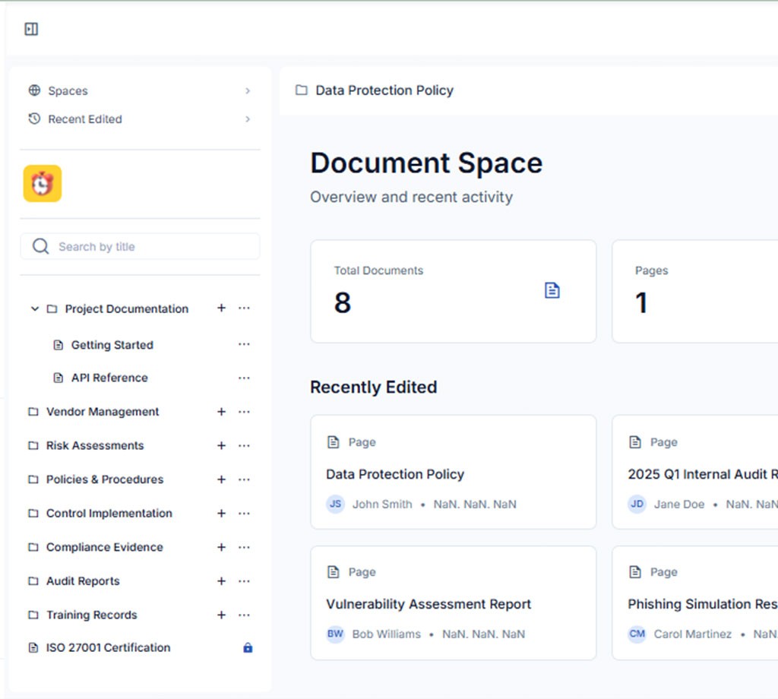Screen dimensions: 778x699
Task: Open more options for Control Implementation
Action: [244, 514]
